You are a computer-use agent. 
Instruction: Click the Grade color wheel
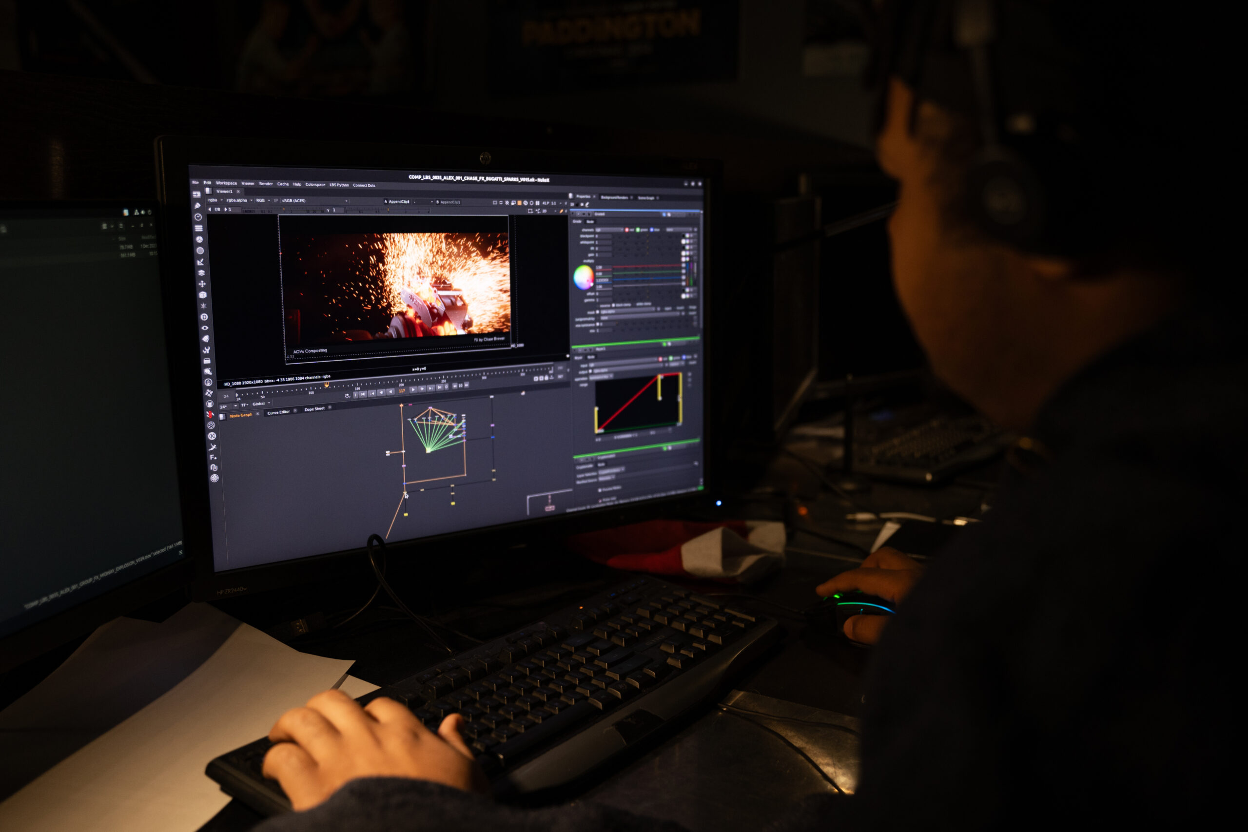tap(583, 277)
